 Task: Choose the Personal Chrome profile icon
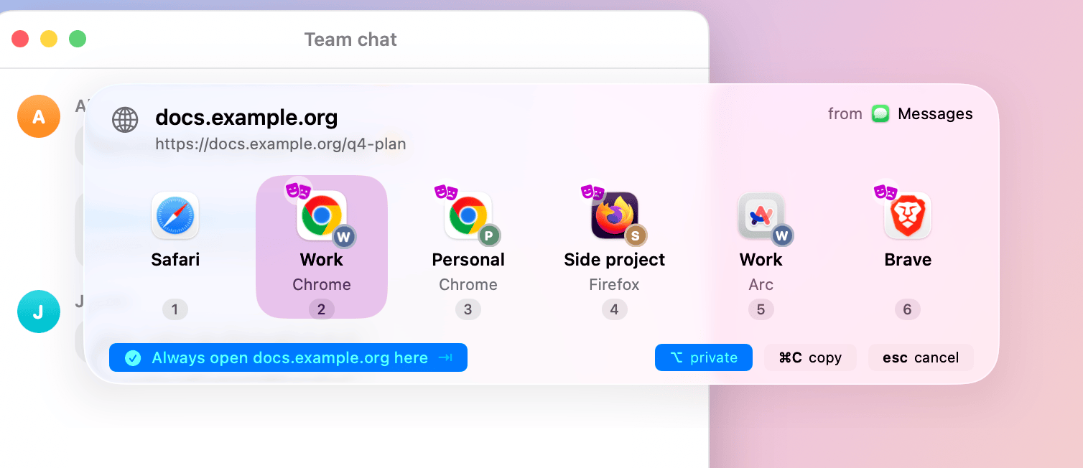point(468,215)
